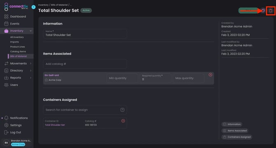Remove the thr-ball-sml item row
The height and width of the screenshot is (148, 276).
click(211, 75)
